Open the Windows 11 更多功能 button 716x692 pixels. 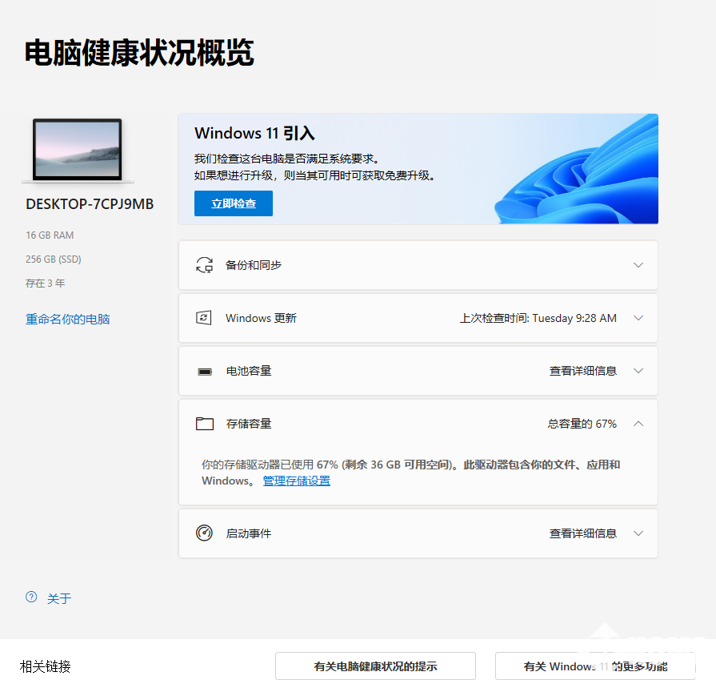pyautogui.click(x=595, y=666)
